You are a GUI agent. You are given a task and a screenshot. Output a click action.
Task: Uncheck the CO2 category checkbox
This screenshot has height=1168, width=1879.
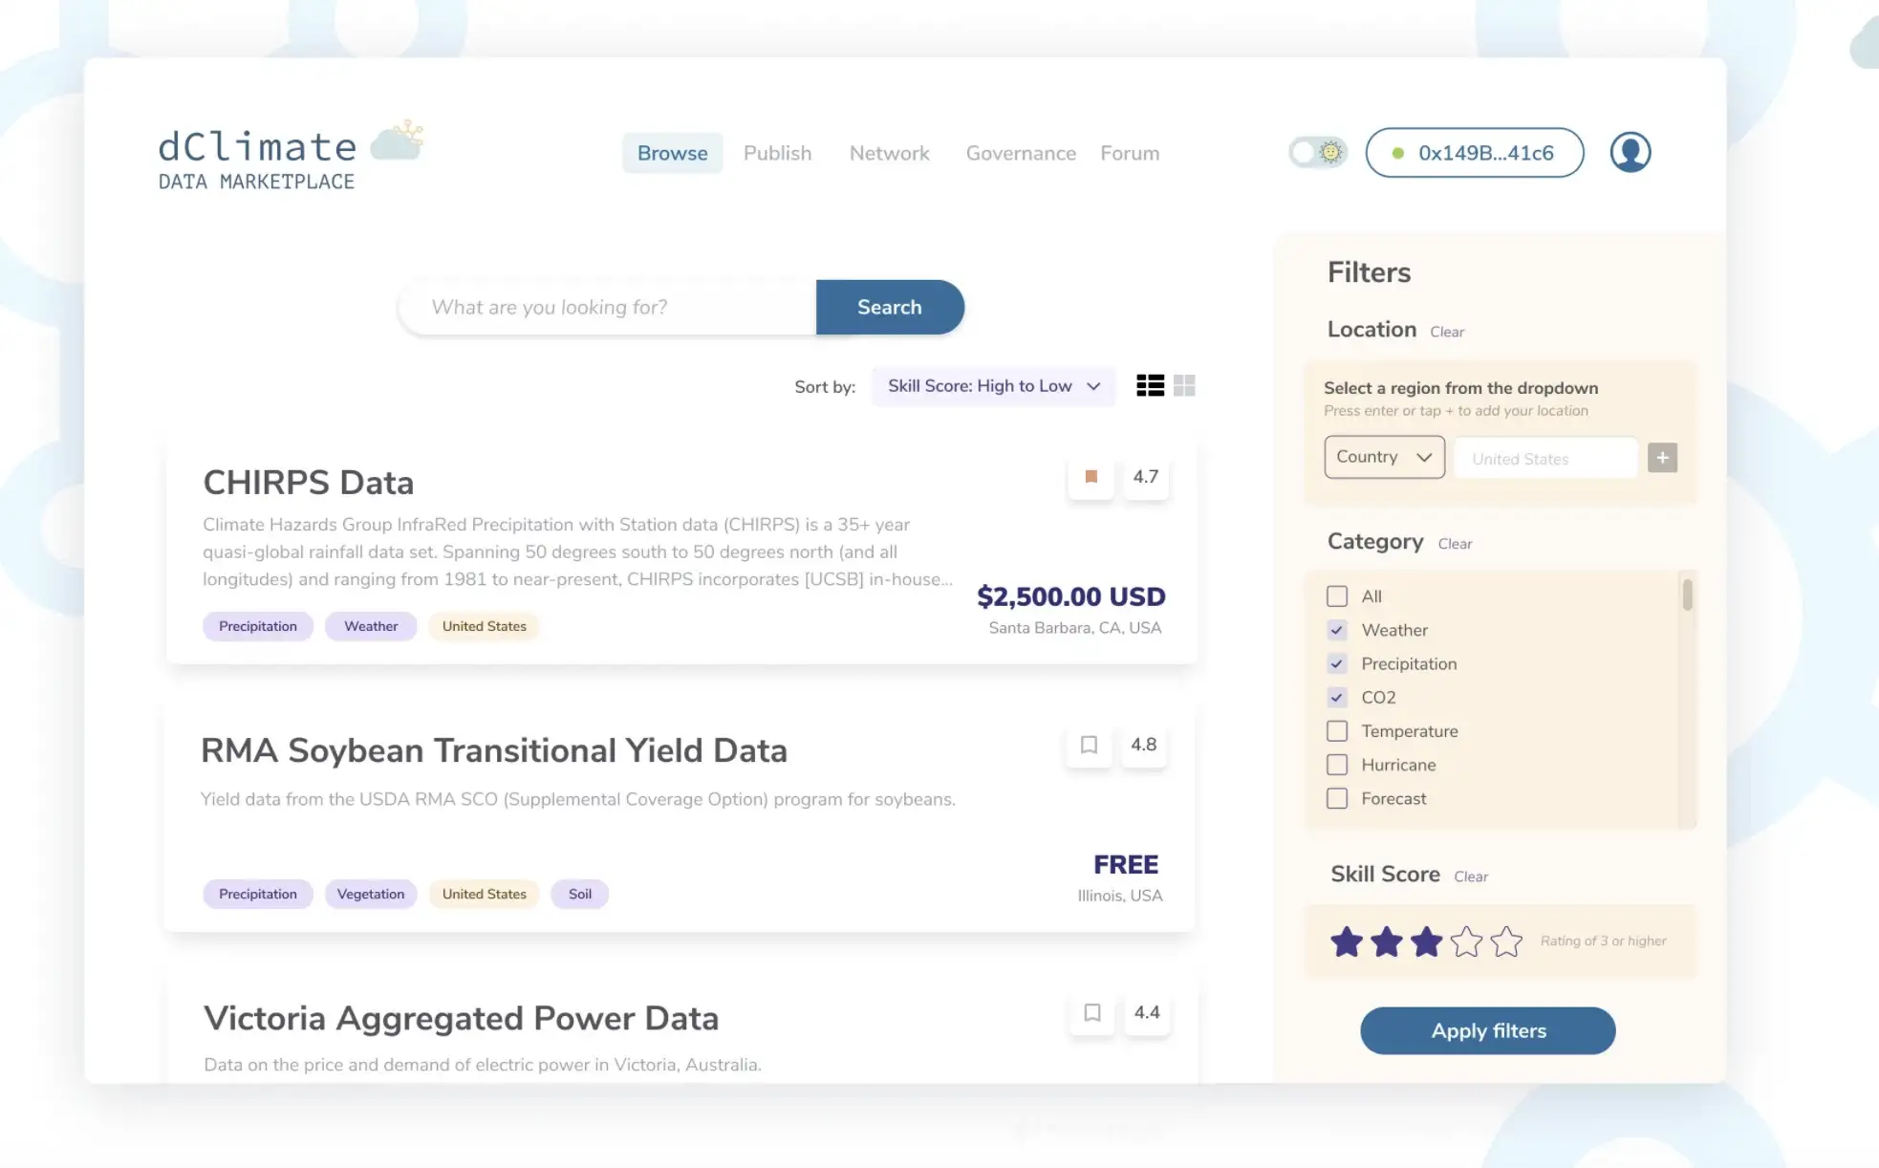pyautogui.click(x=1337, y=698)
